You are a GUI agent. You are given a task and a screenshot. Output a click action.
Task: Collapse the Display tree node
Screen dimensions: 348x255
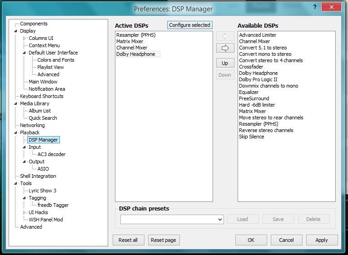click(16, 31)
